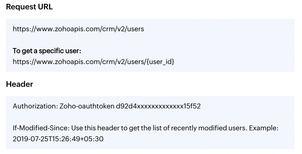The height and width of the screenshot is (154, 302).
Task: Click the If-Modified-Since header name
Action: [41, 128]
